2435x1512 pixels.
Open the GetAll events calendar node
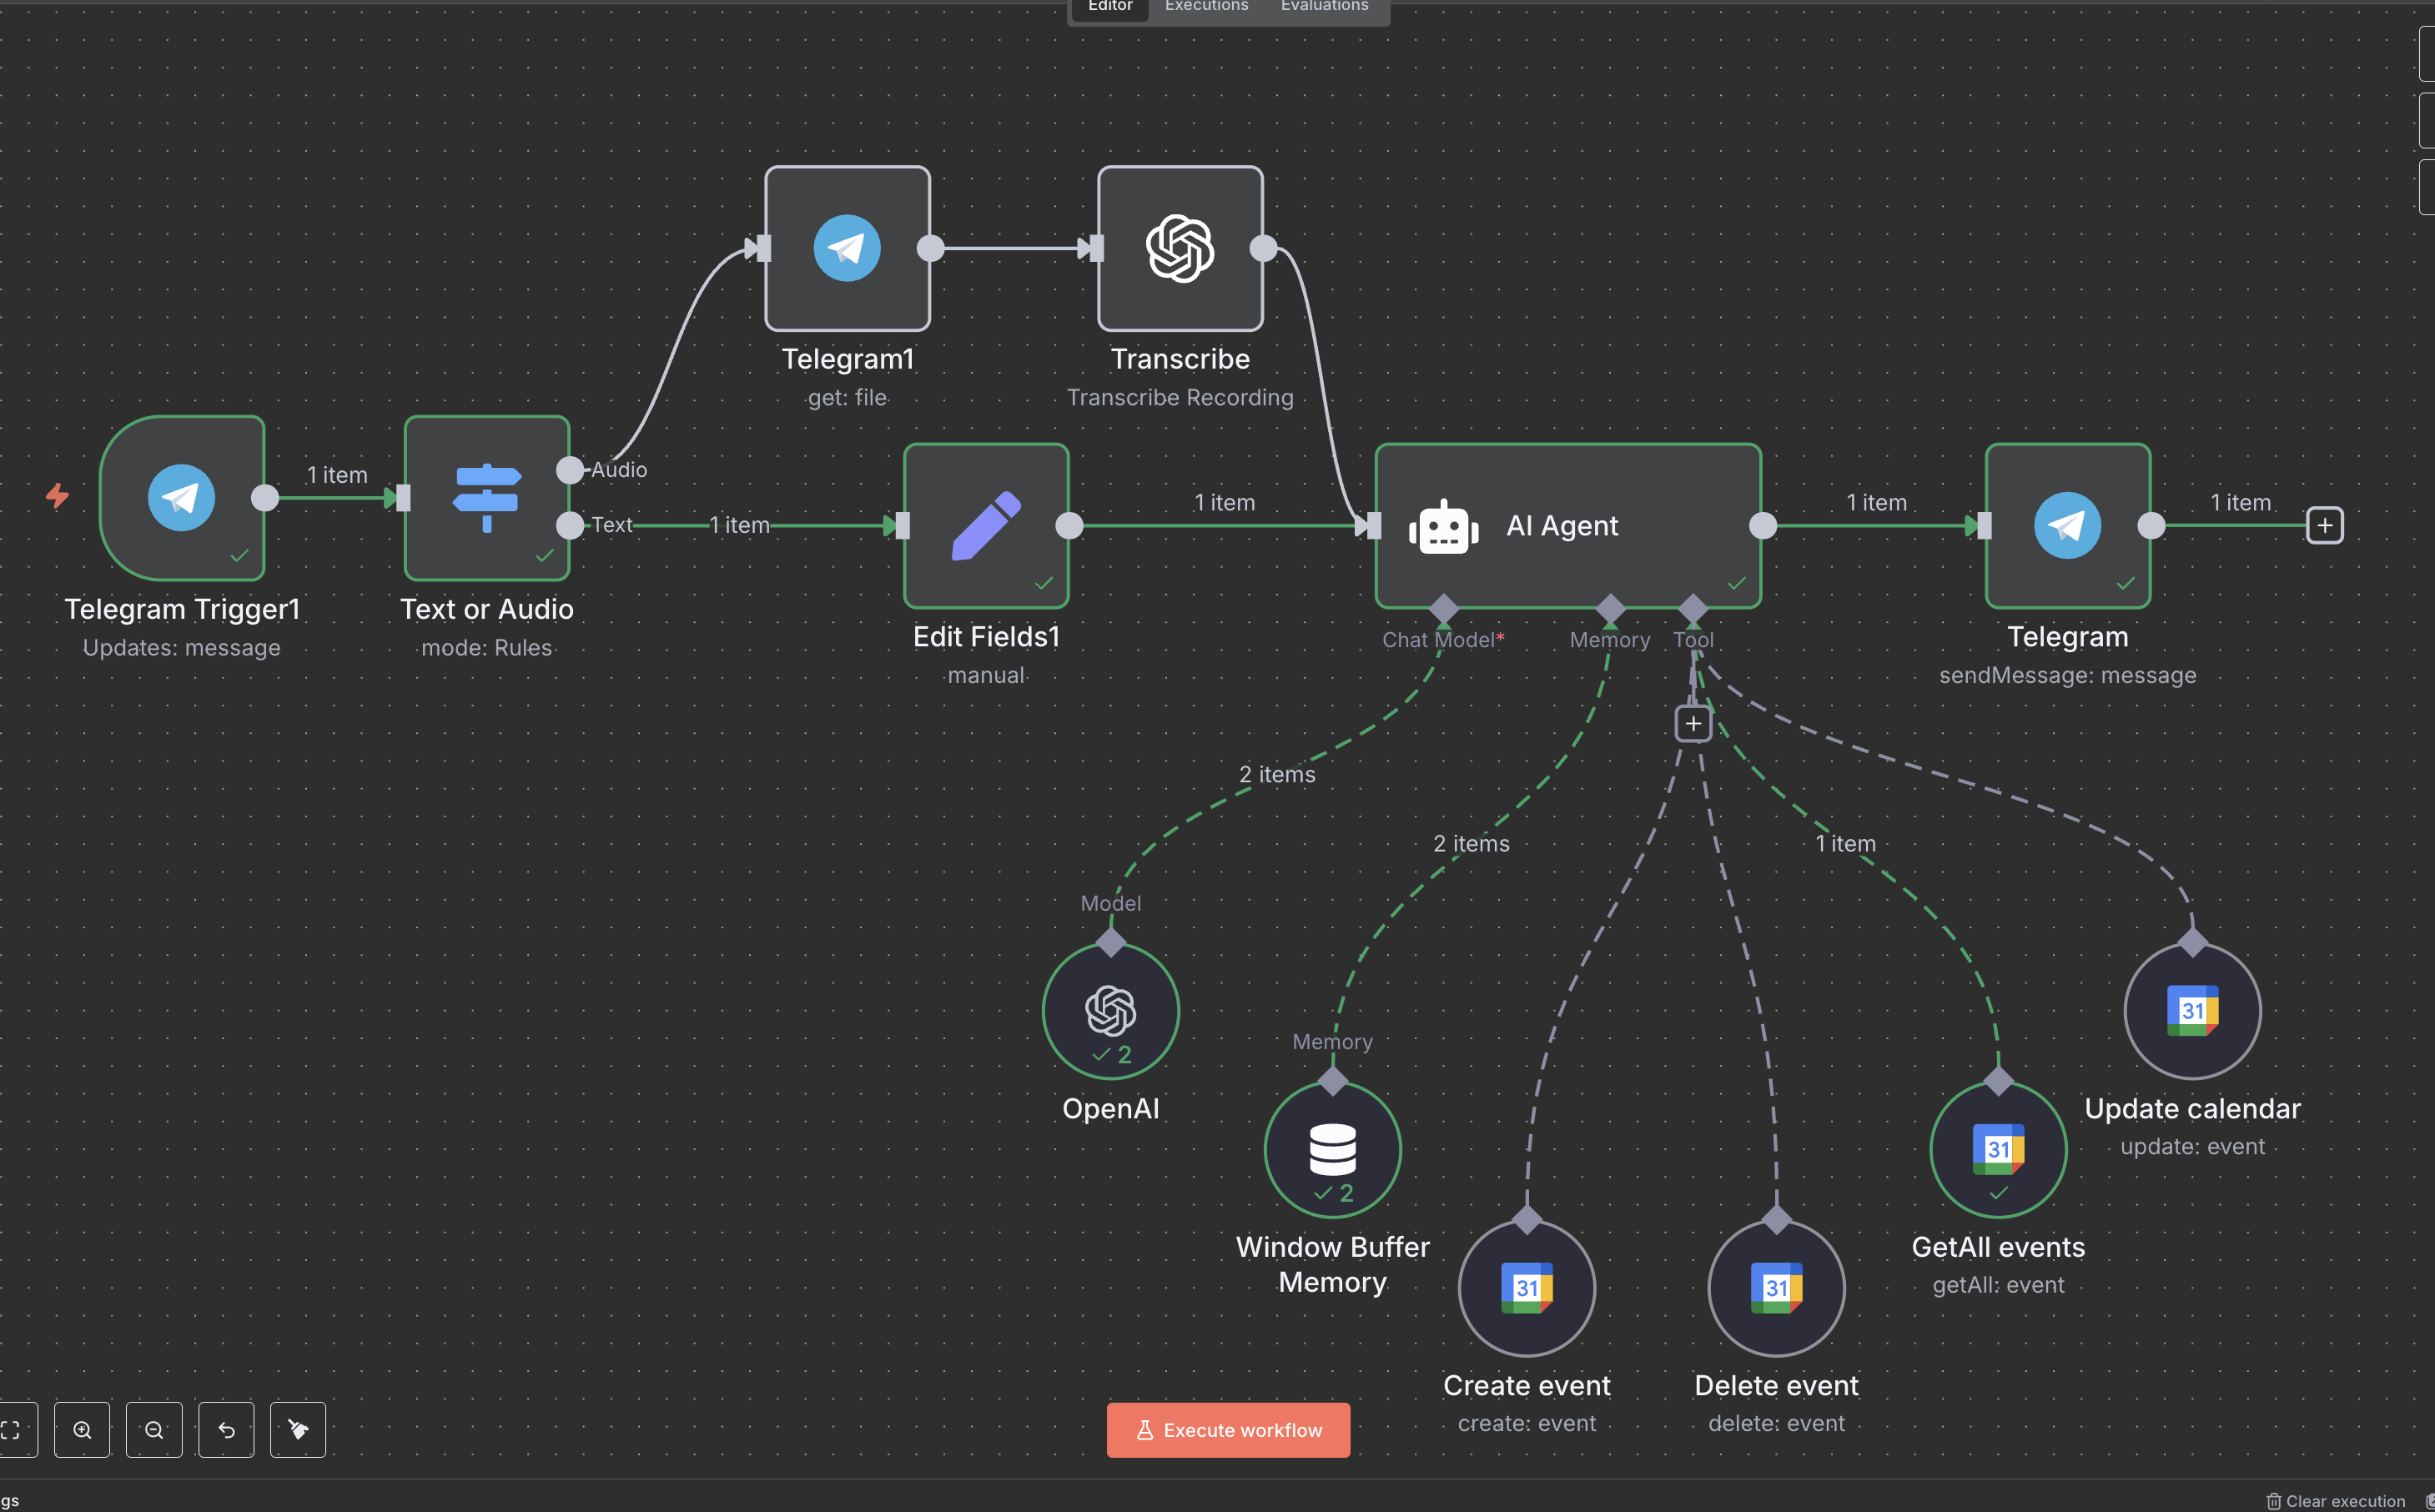tap(1997, 1149)
